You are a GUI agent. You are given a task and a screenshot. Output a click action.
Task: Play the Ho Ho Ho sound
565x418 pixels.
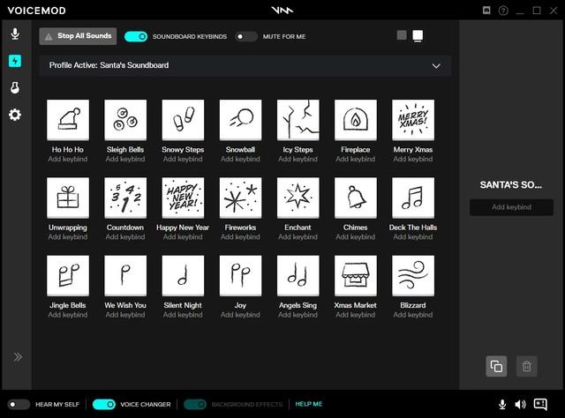coord(68,120)
